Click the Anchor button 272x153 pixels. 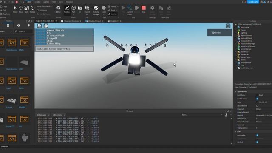click(x=112, y=14)
